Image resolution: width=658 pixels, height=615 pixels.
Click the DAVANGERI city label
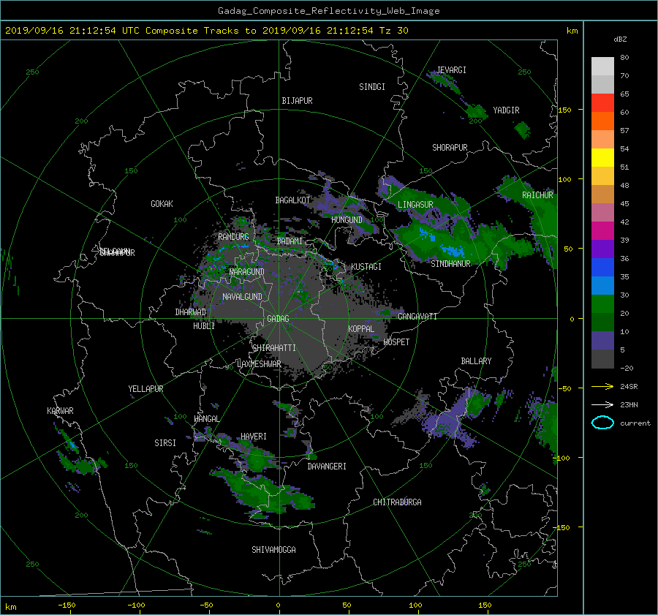tap(327, 467)
